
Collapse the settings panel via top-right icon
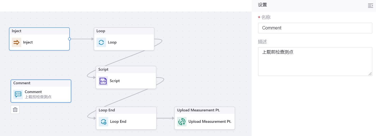[370, 6]
